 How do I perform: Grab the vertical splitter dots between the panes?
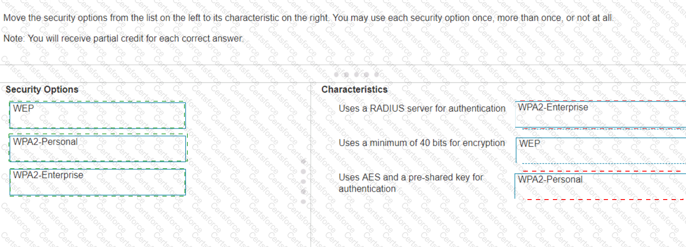[x=303, y=181]
